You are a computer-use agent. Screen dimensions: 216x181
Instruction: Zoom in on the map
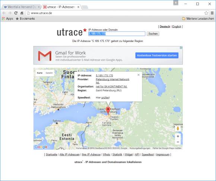(178, 136)
